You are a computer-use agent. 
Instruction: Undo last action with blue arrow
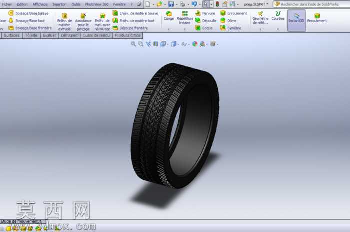[194, 4]
